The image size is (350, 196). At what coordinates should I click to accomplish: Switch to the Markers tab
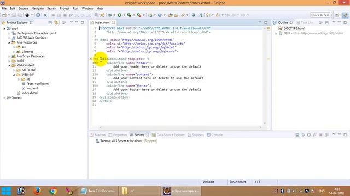coord(98,135)
